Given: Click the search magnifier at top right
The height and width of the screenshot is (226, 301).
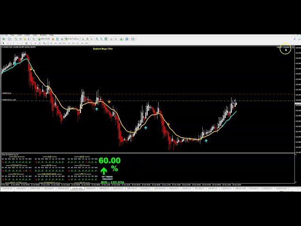Looking at the screenshot, I should click(x=293, y=47).
